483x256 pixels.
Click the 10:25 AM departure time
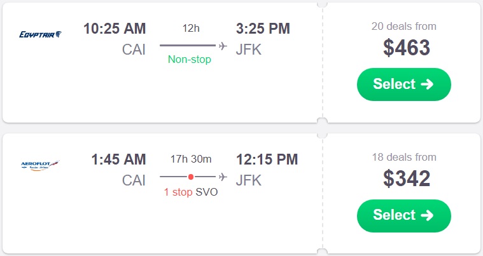(115, 29)
